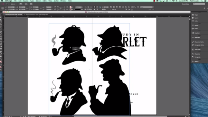Click the macOS Spotlight search icon
208x117 pixels.
pyautogui.click(x=202, y=1)
